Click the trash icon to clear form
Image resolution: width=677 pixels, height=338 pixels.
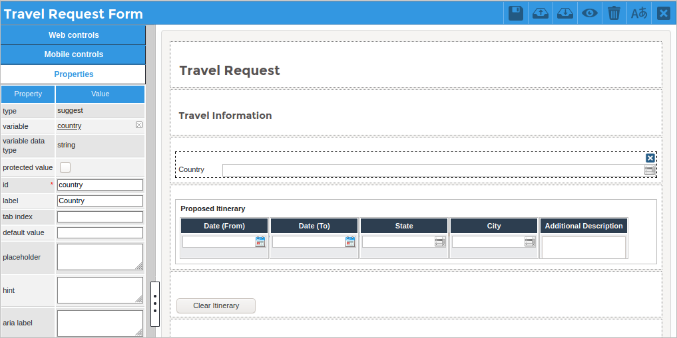pos(614,13)
